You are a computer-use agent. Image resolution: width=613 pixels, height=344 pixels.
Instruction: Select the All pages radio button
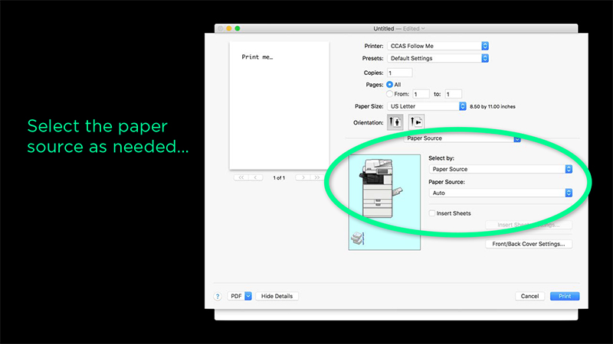pyautogui.click(x=390, y=84)
